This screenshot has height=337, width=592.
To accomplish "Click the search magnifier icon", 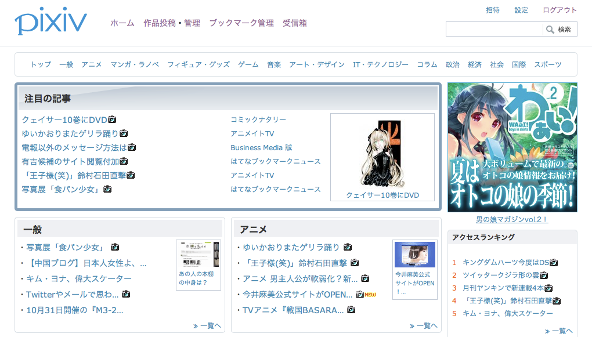I will coord(550,30).
